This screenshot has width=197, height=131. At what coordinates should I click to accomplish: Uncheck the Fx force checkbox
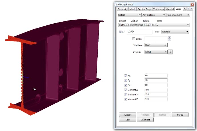point(126,76)
